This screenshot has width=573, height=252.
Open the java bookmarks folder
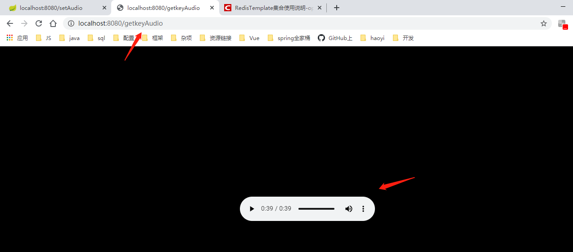point(70,38)
